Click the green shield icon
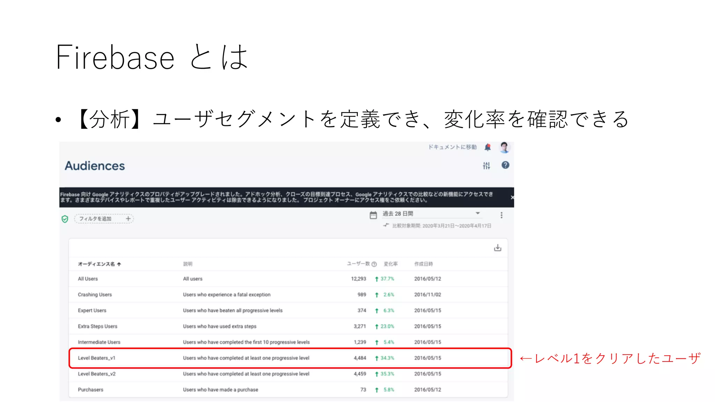715x402 pixels. tap(65, 219)
